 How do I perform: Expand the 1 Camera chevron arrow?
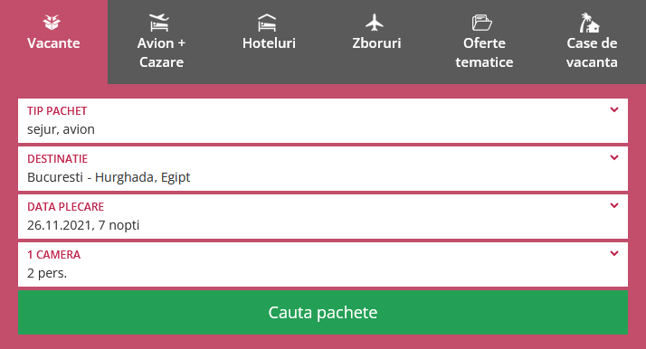tap(614, 253)
